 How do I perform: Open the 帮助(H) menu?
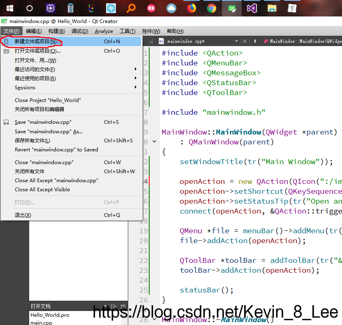(175, 31)
